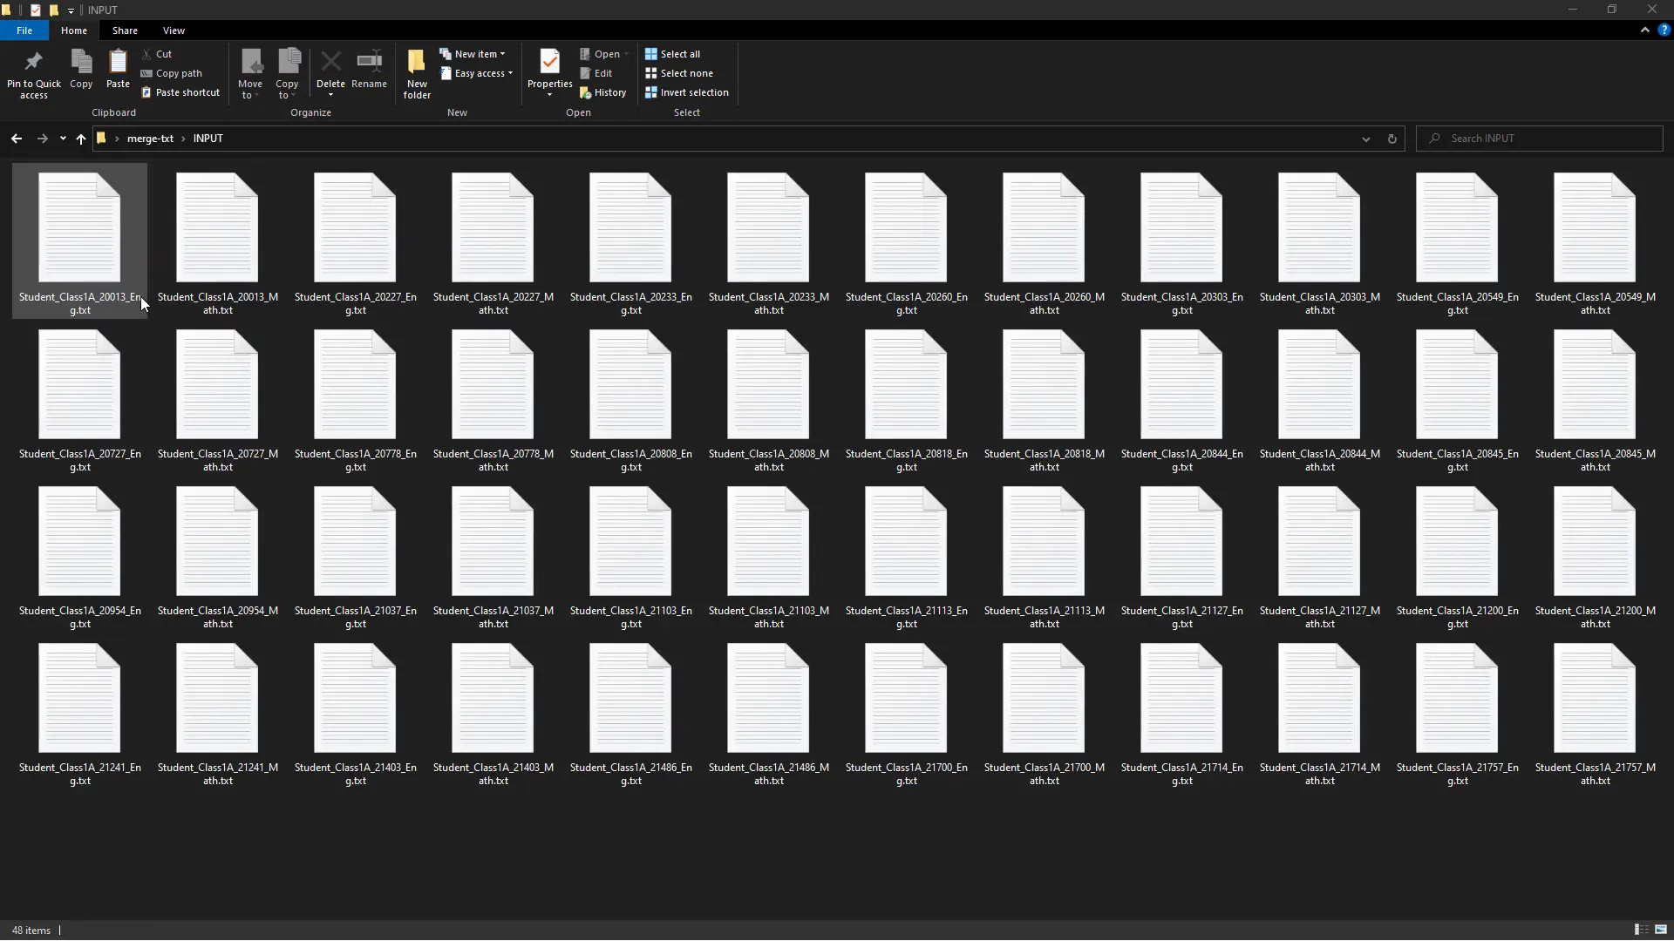This screenshot has height=941, width=1674.
Task: Select the Copy icon in the ribbon
Action: click(81, 70)
